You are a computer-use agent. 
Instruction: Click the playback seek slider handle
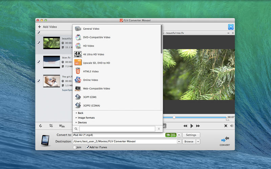coord(174,117)
